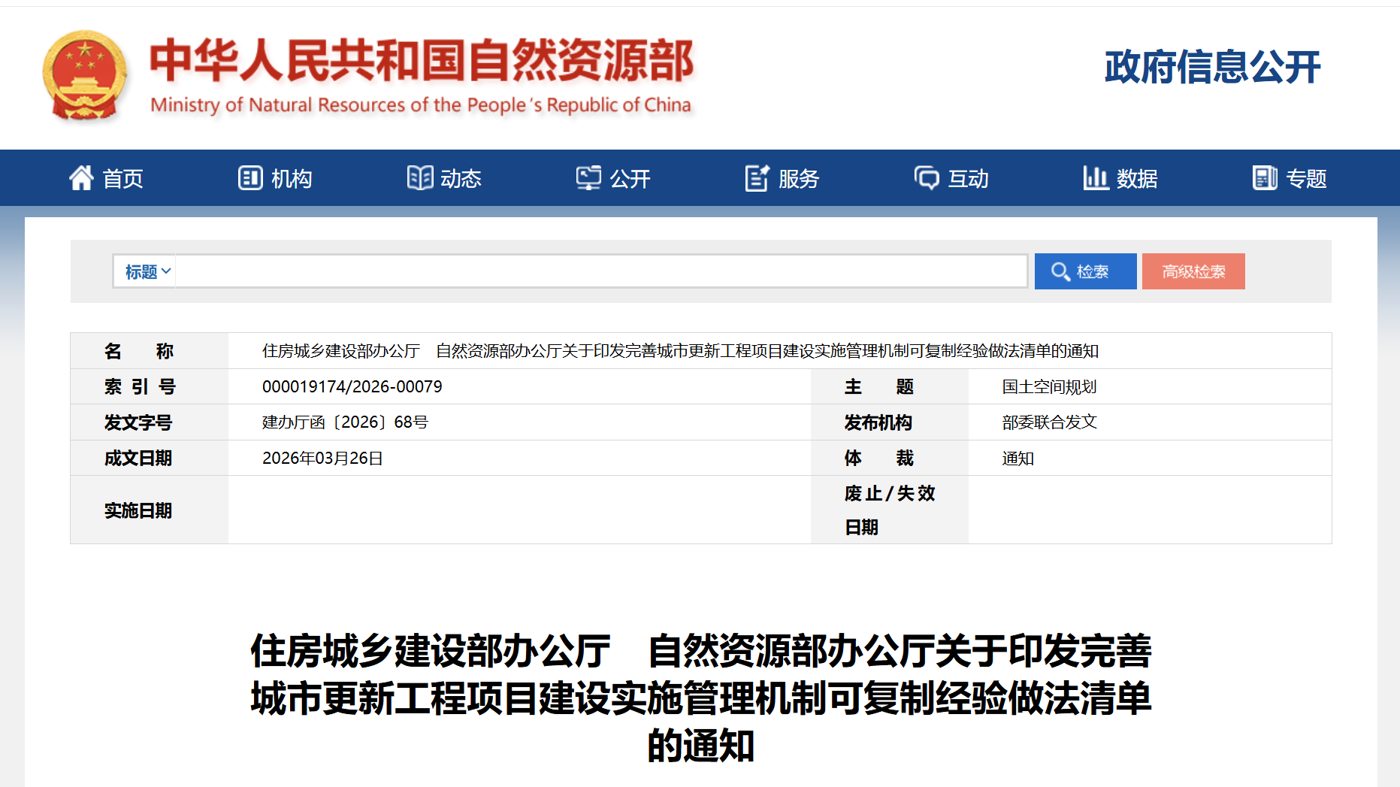The image size is (1400, 787).
Task: Click the search keyword input field
Action: 601,271
